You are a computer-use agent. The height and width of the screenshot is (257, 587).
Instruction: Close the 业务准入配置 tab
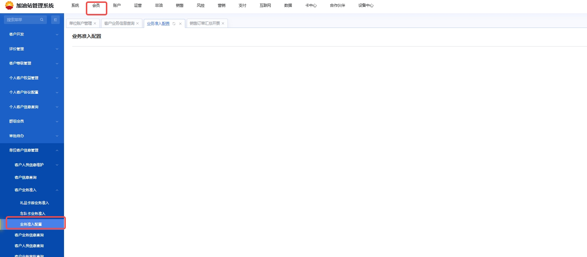click(x=180, y=24)
